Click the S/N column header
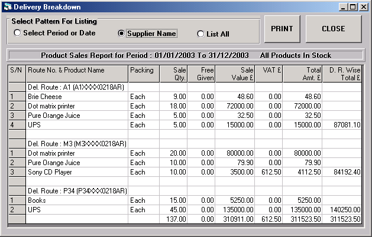The image size is (372, 237). click(17, 74)
